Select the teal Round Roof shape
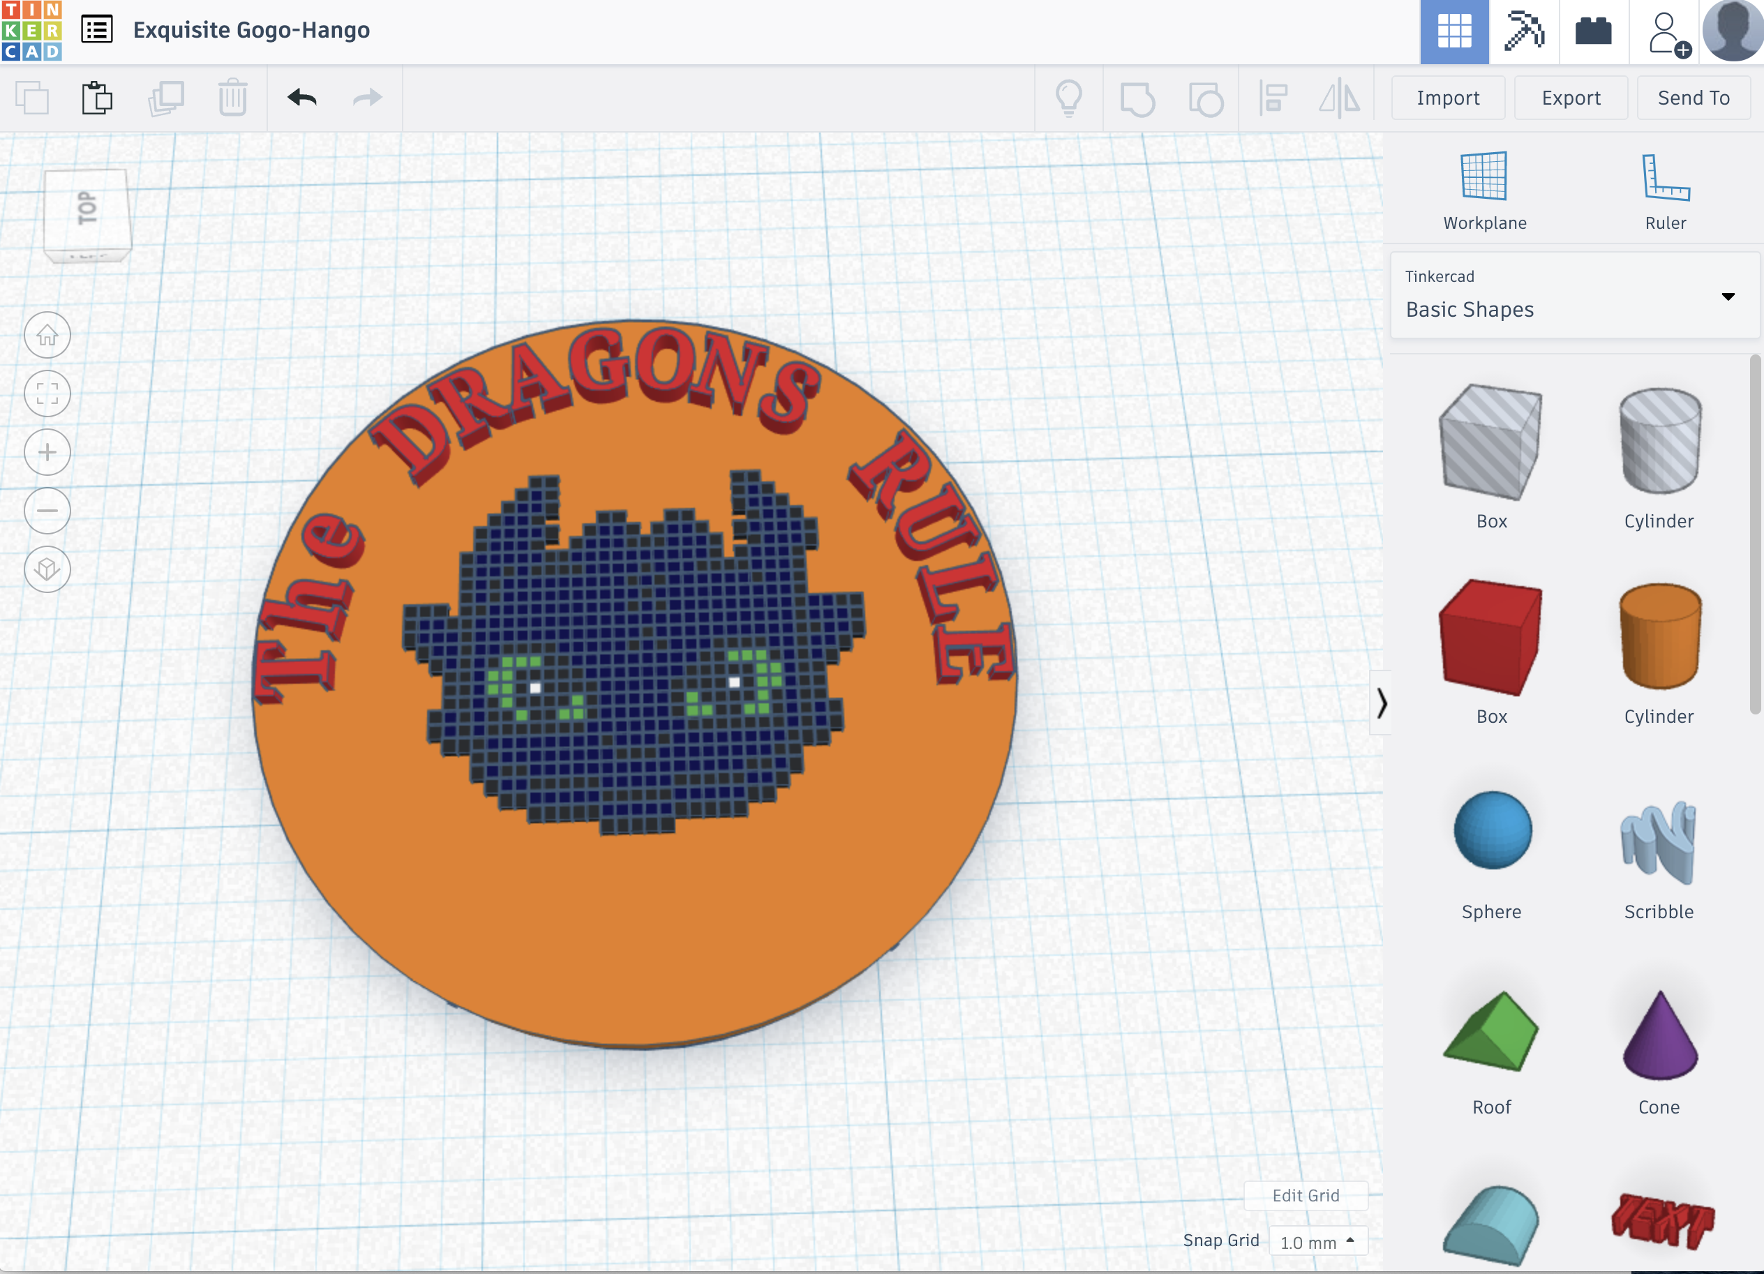This screenshot has width=1764, height=1274. pyautogui.click(x=1491, y=1226)
